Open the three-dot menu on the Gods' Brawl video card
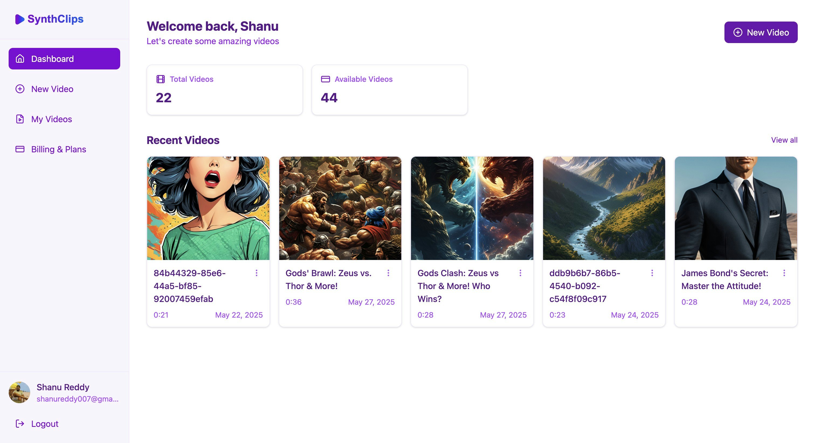 pos(388,273)
